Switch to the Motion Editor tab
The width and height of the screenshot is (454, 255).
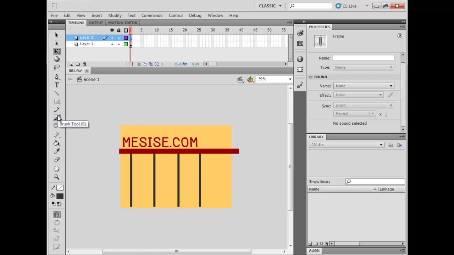point(122,23)
